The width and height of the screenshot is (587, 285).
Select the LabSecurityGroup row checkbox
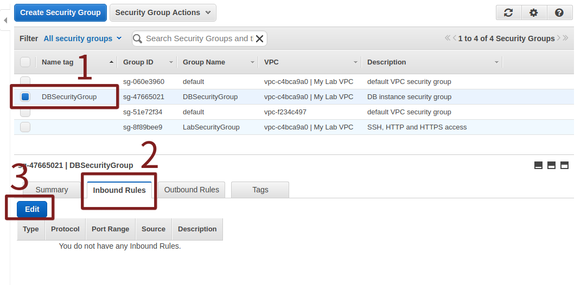click(x=25, y=127)
